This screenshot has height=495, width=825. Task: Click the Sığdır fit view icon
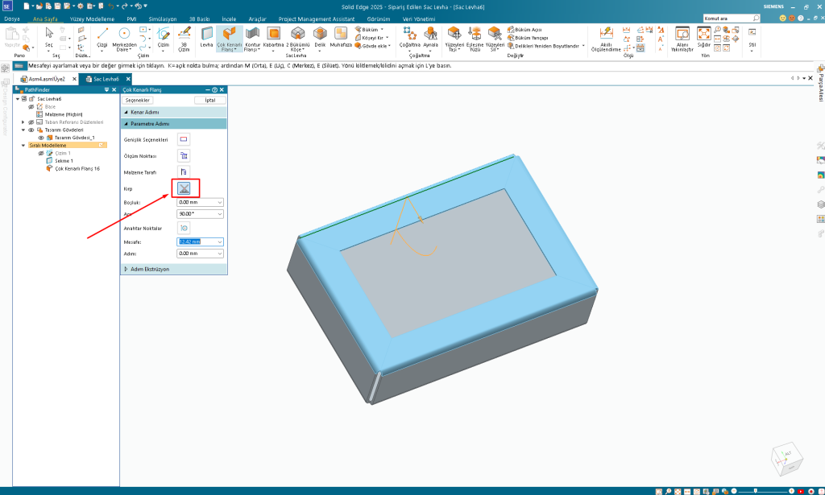click(x=704, y=36)
